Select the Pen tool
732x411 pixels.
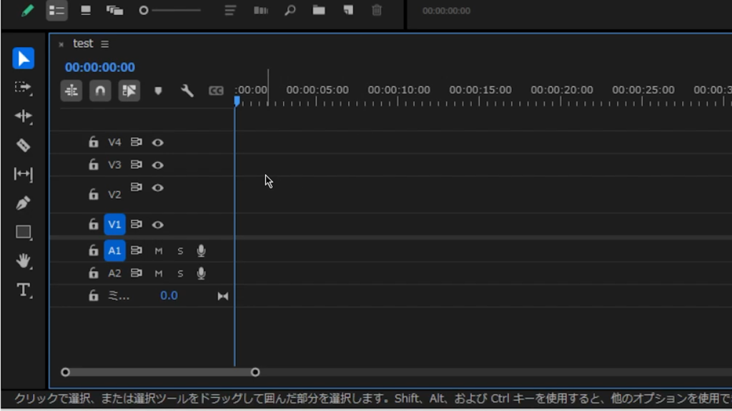[23, 203]
